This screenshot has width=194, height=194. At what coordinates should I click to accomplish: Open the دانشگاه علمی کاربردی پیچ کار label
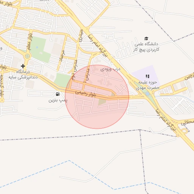coord(146,47)
